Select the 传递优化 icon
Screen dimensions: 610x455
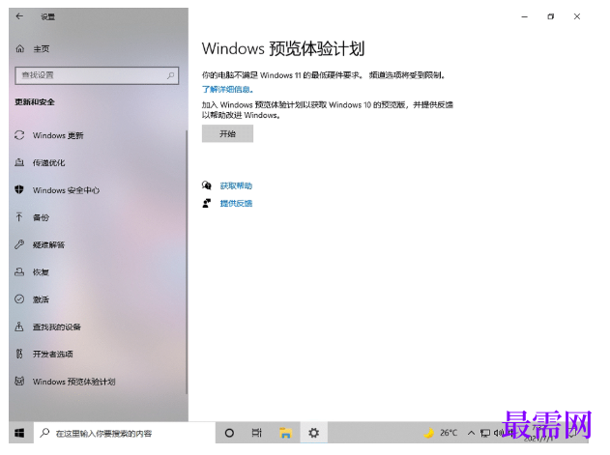[19, 162]
